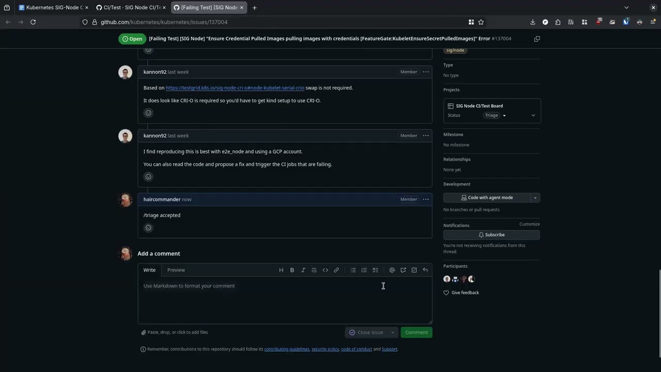Add reaction to haircommander's triage comment

148,228
